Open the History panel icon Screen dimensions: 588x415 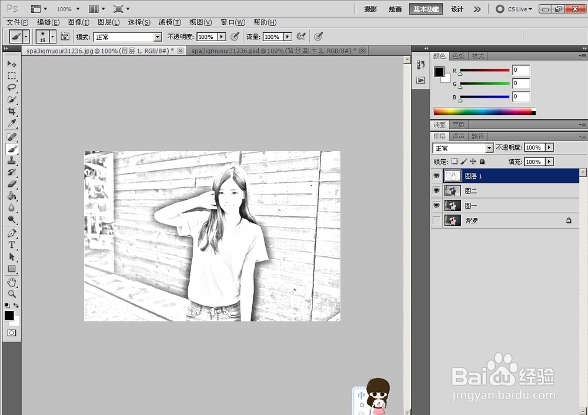(421, 65)
